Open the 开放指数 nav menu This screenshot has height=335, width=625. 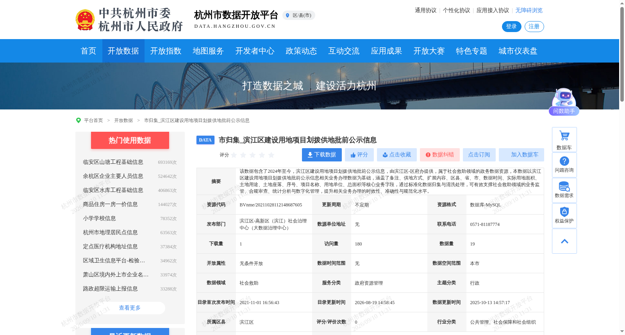(166, 51)
